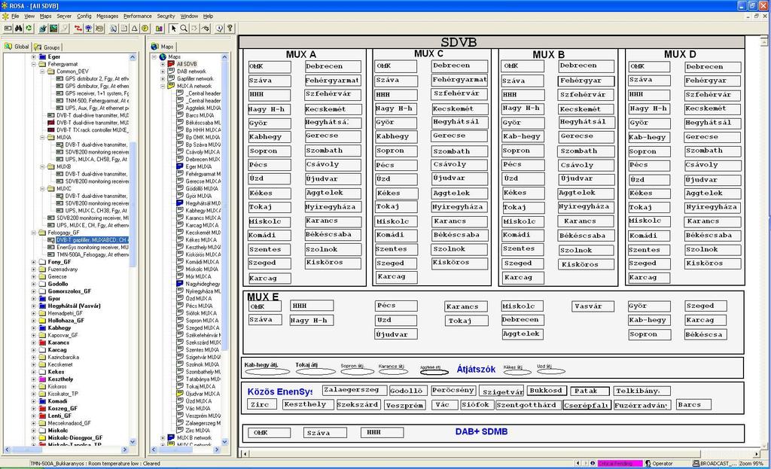Select the Keszthely folder in Global tree
The width and height of the screenshot is (771, 469).
60,379
